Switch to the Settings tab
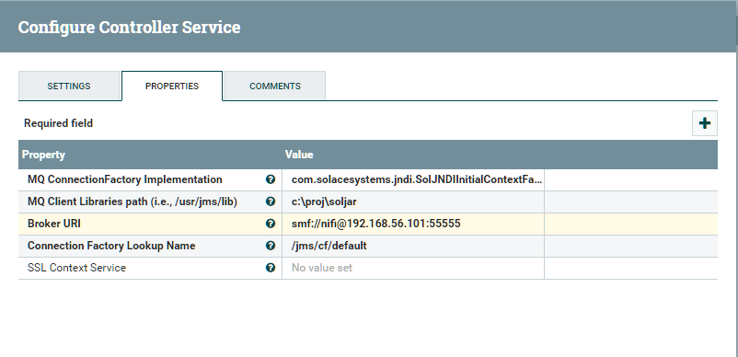The image size is (738, 357). coord(69,86)
